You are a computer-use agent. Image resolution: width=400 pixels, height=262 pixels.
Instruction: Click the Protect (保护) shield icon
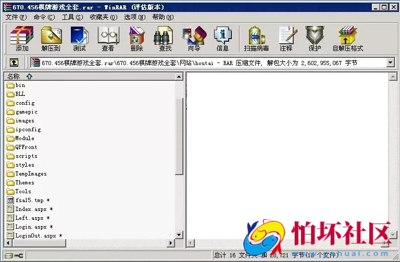click(x=315, y=39)
